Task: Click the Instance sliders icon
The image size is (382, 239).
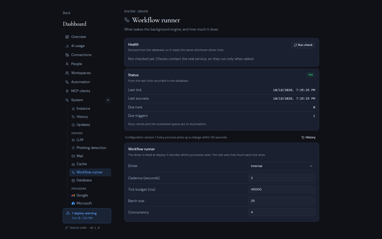Action: [73, 109]
